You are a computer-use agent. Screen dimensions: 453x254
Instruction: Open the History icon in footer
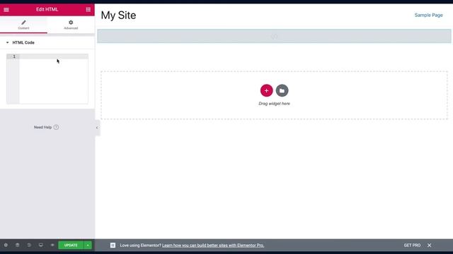coord(29,245)
